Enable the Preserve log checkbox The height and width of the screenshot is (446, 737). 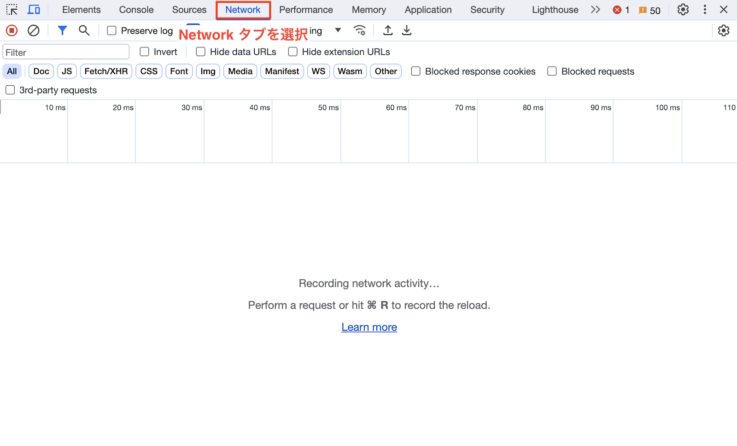111,30
